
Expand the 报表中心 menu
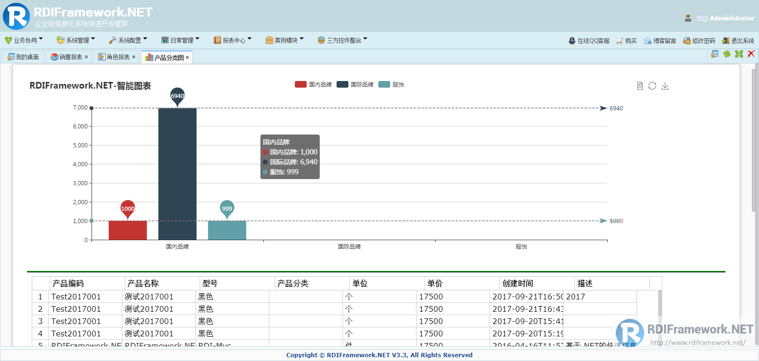coord(232,40)
